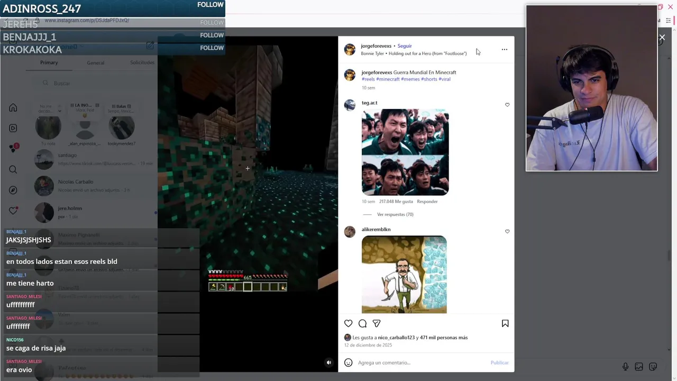The height and width of the screenshot is (381, 677).
Task: Open alikeremblkn's miner cartoon image
Action: (x=404, y=275)
